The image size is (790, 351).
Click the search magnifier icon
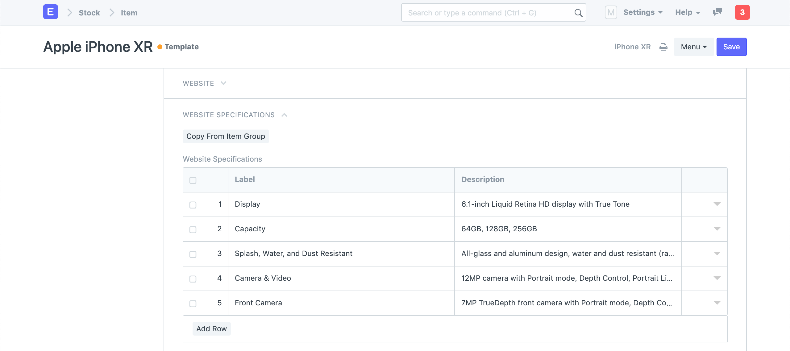[578, 13]
